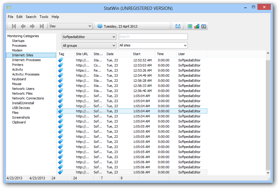Click the date Tuesday, 23 April 2013
Image resolution: width=279 pixels, height=189 pixels.
coord(121,26)
